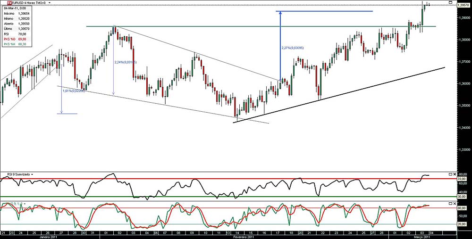Click the 1,39000 price axis label

pos(464,18)
